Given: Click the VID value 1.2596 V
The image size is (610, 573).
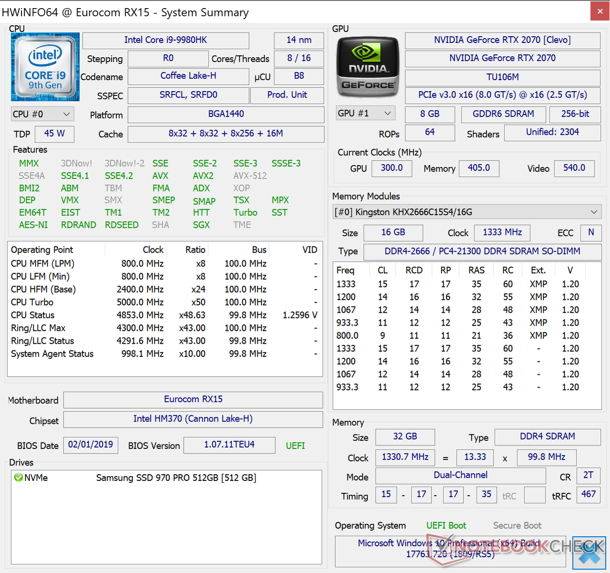Looking at the screenshot, I should click(300, 315).
